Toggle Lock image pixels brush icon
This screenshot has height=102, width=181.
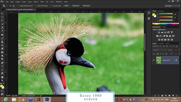click(161, 54)
